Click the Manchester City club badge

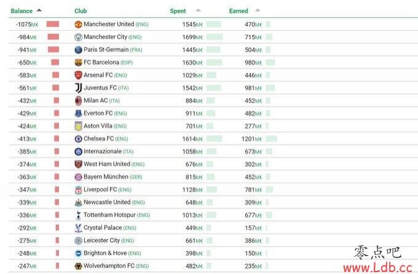tap(78, 37)
